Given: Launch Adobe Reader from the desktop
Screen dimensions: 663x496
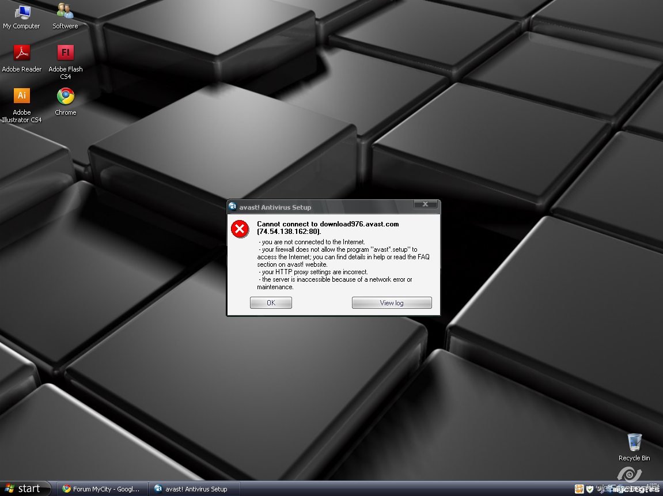Looking at the screenshot, I should click(21, 58).
